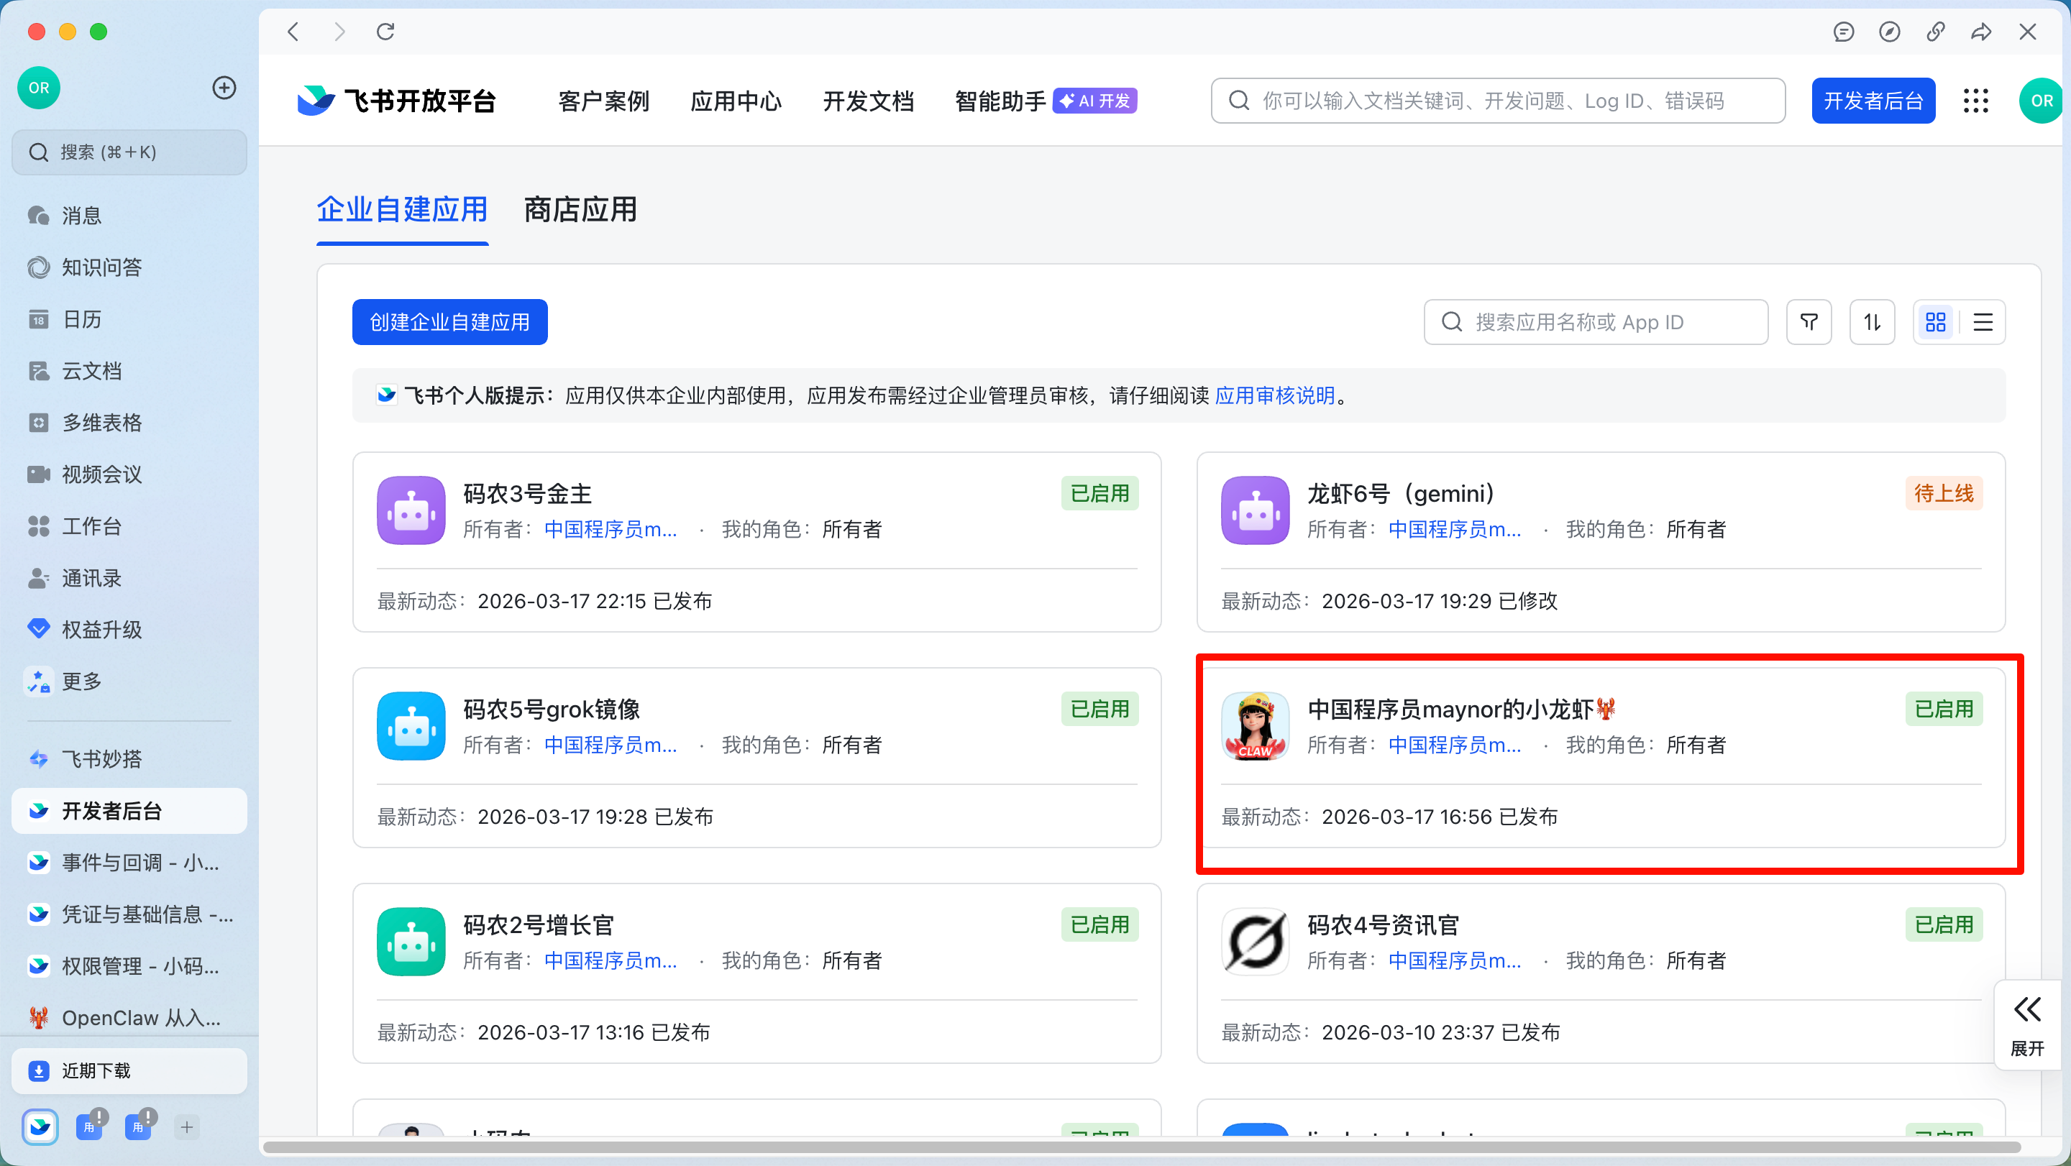Click 创建企业自建应用 button
This screenshot has height=1166, width=2071.
point(449,322)
